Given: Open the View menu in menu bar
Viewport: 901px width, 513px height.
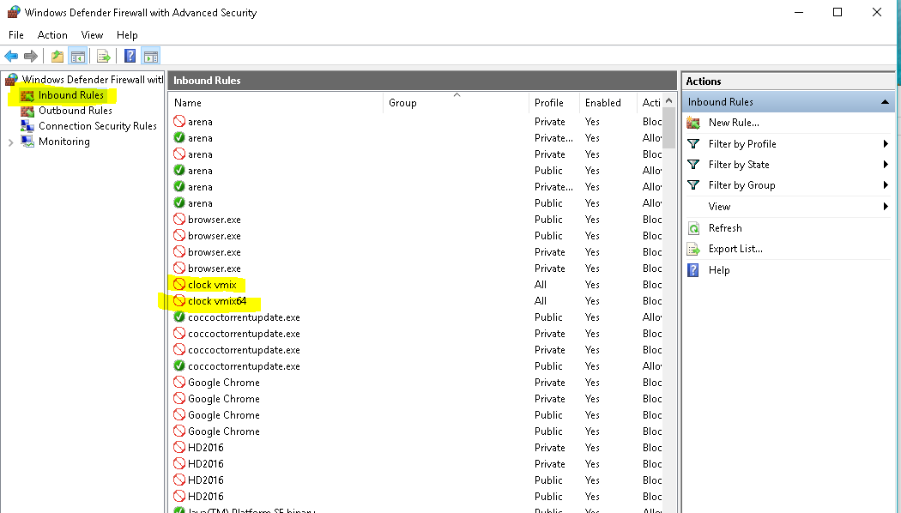Looking at the screenshot, I should click(92, 35).
